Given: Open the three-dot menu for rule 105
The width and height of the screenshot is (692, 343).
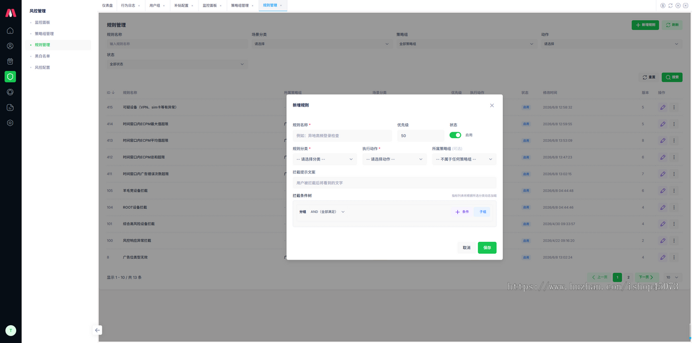Looking at the screenshot, I should [x=674, y=190].
